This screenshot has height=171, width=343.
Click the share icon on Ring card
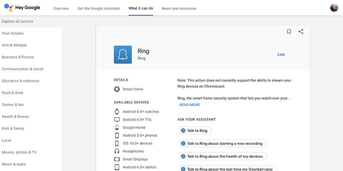[x=301, y=31]
